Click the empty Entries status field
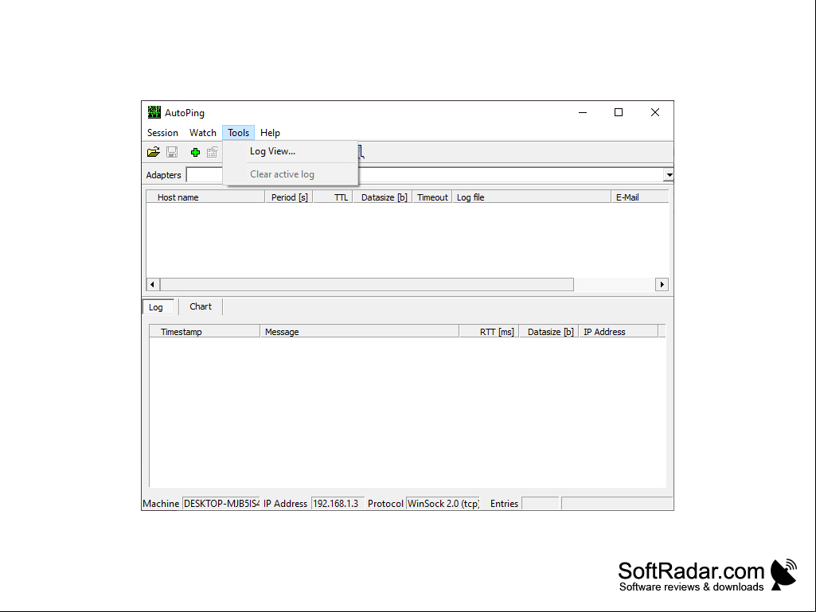This screenshot has width=816, height=612. (x=541, y=504)
